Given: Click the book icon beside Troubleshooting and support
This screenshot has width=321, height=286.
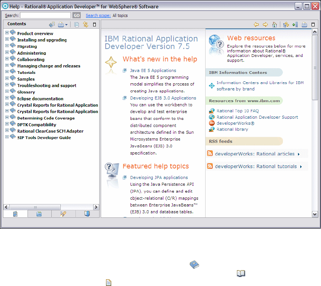Looking at the screenshot, I should [13, 84].
